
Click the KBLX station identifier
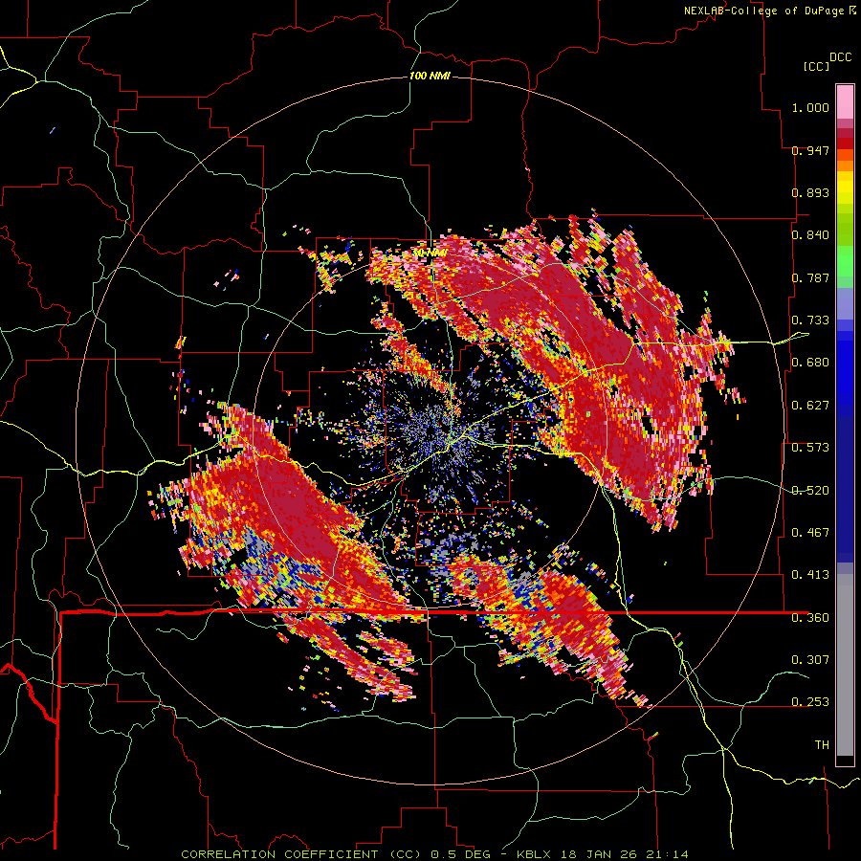[x=535, y=854]
